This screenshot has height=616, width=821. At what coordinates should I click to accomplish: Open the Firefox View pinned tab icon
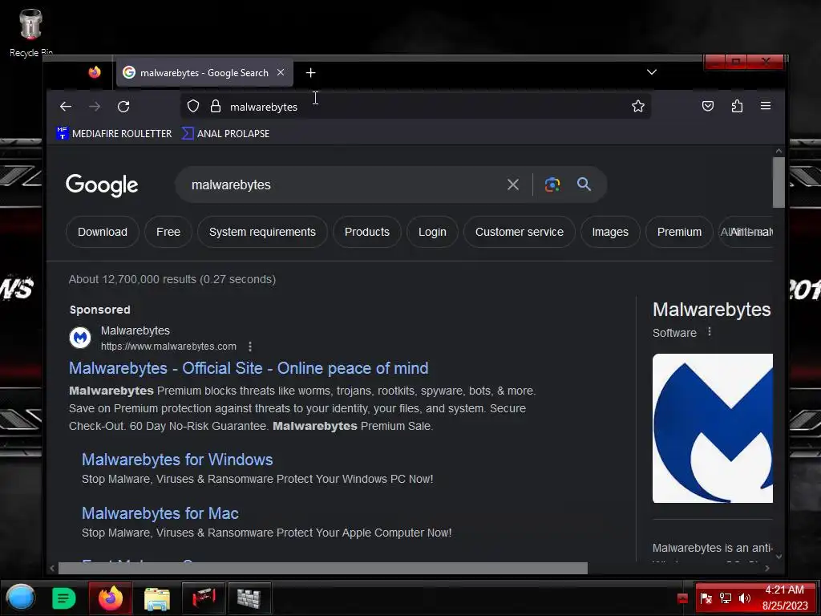(95, 72)
